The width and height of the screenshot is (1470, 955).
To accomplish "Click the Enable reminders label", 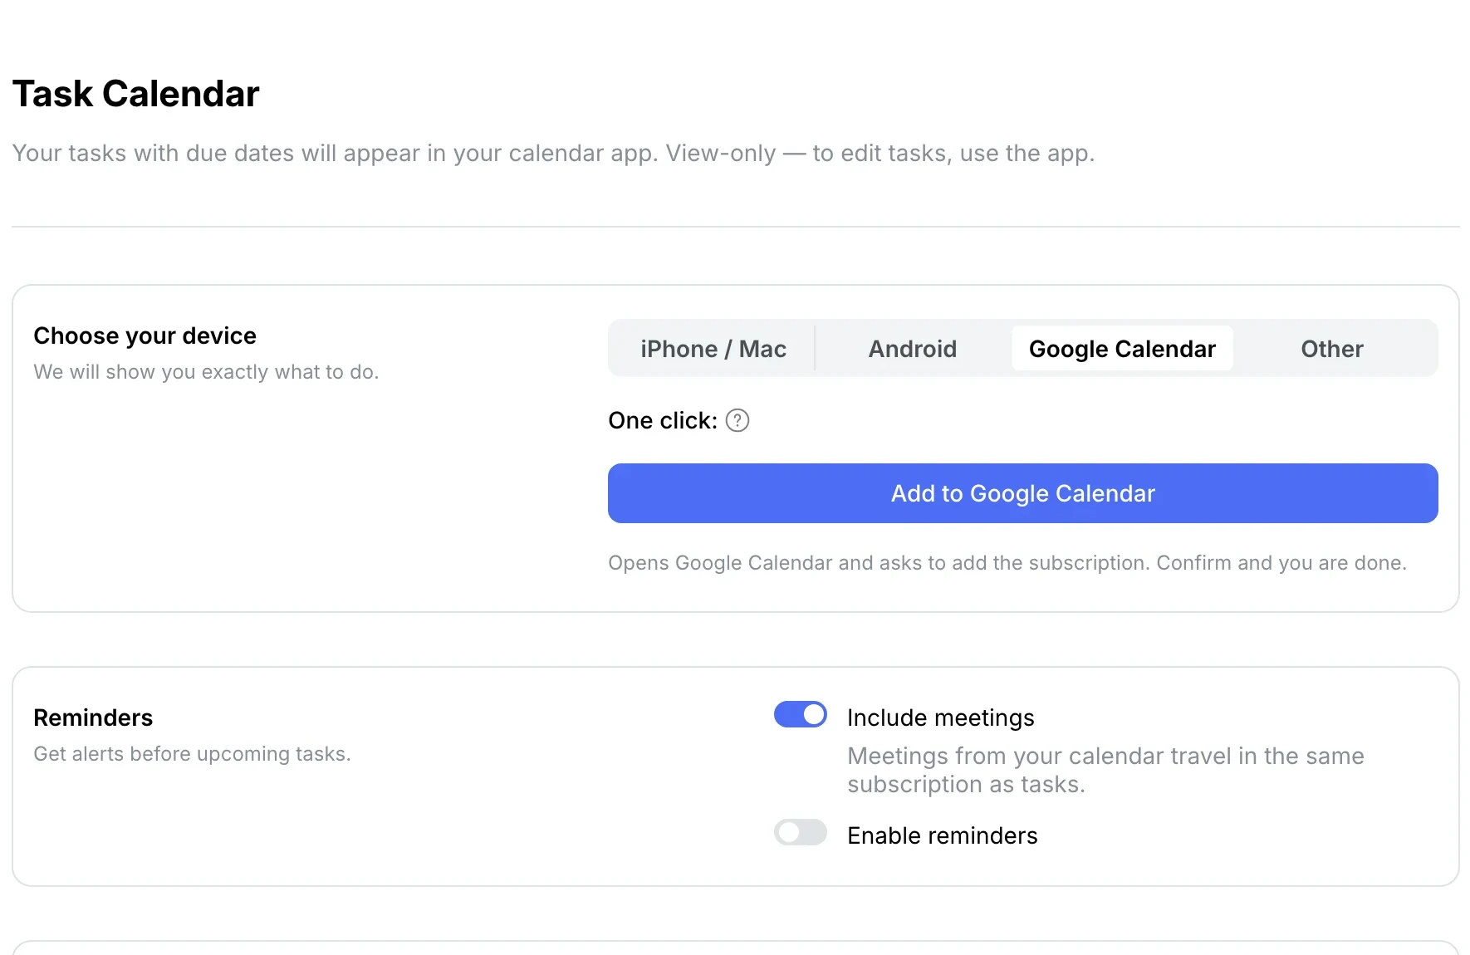I will (x=943, y=835).
